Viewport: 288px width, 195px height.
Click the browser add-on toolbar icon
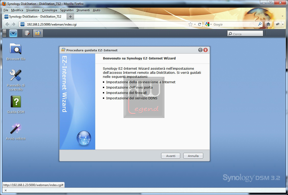(x=278, y=24)
